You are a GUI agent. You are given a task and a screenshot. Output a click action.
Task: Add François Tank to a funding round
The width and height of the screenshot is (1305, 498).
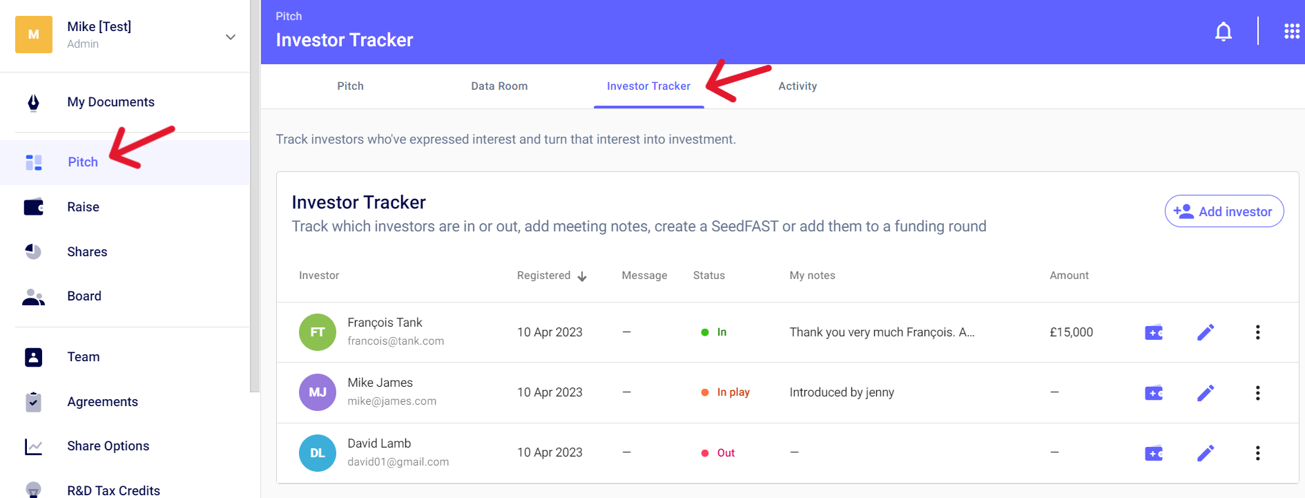point(1153,333)
